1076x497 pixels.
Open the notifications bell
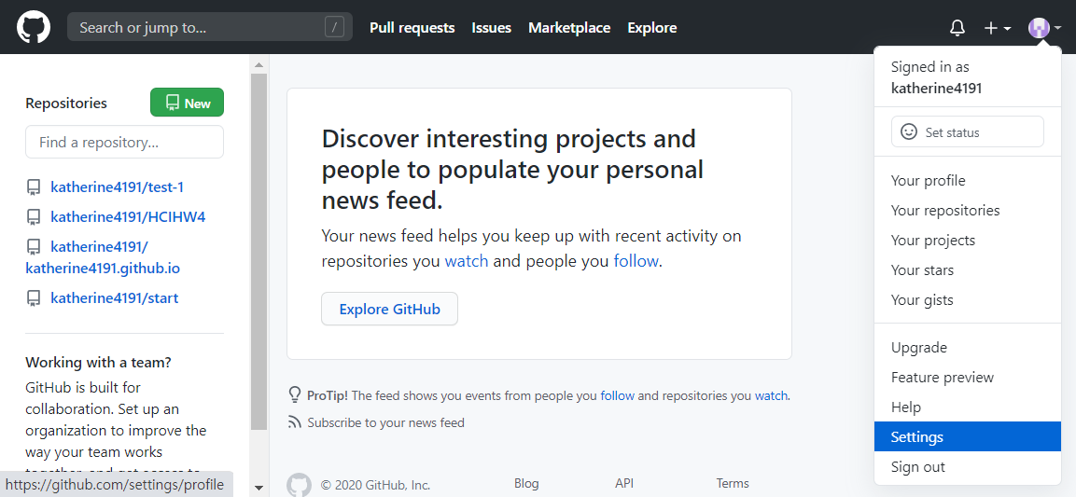pos(957,28)
